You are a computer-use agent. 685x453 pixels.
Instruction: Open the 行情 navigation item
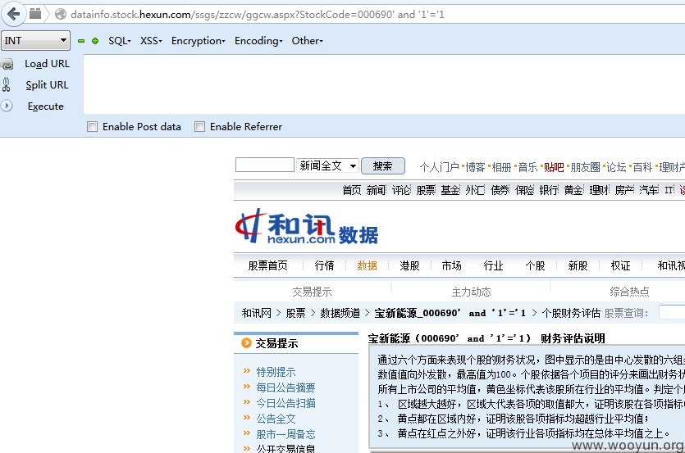coord(324,265)
